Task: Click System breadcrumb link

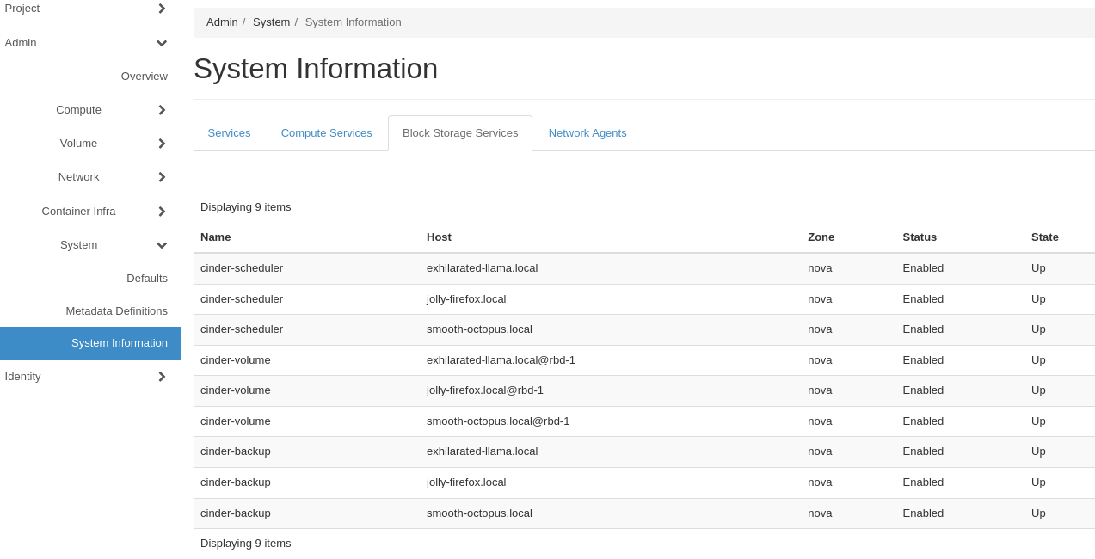Action: (271, 22)
